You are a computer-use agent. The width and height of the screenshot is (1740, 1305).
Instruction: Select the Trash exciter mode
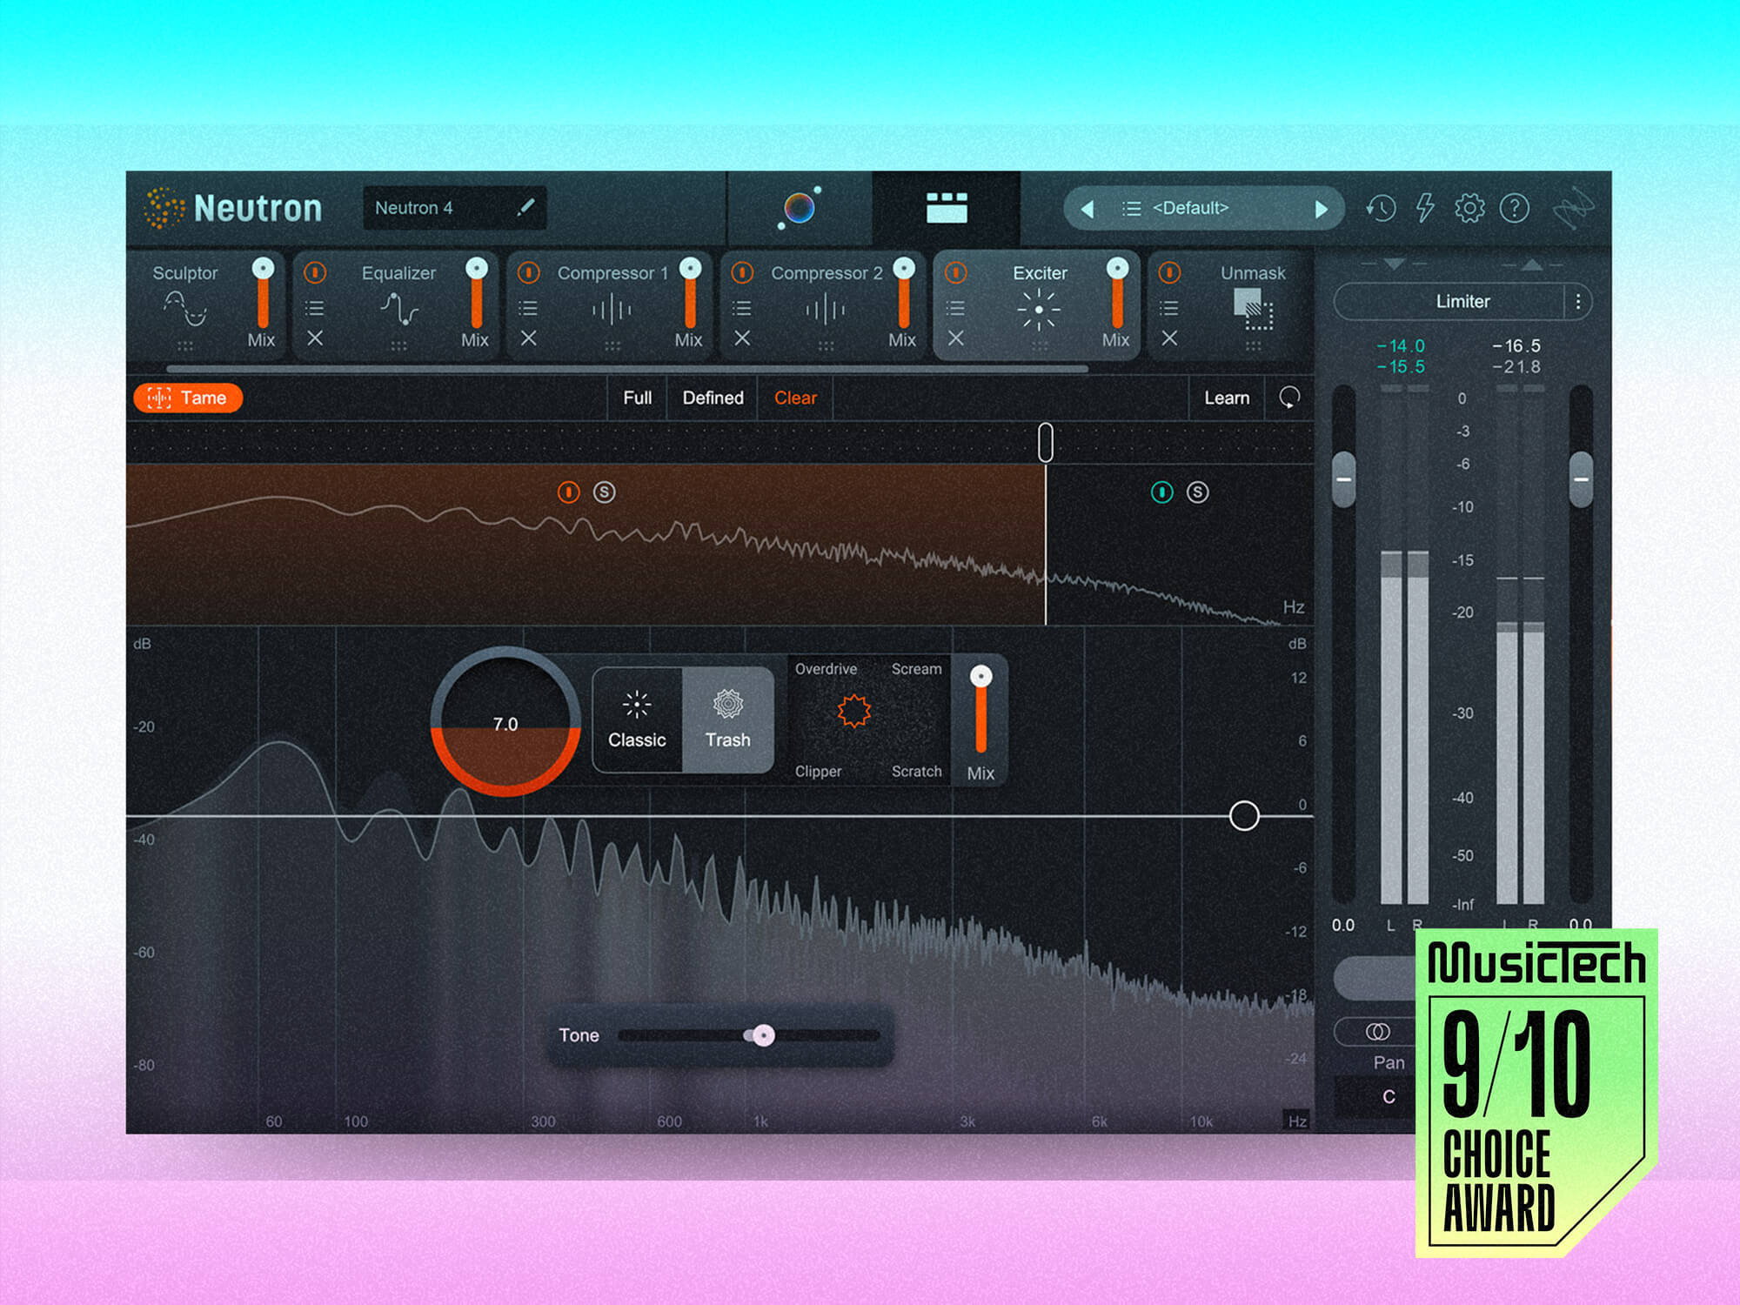coord(728,720)
